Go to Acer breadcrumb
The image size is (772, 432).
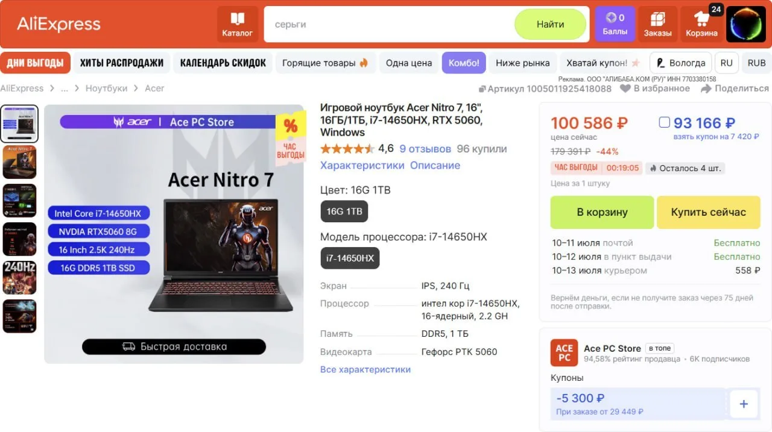[154, 89]
